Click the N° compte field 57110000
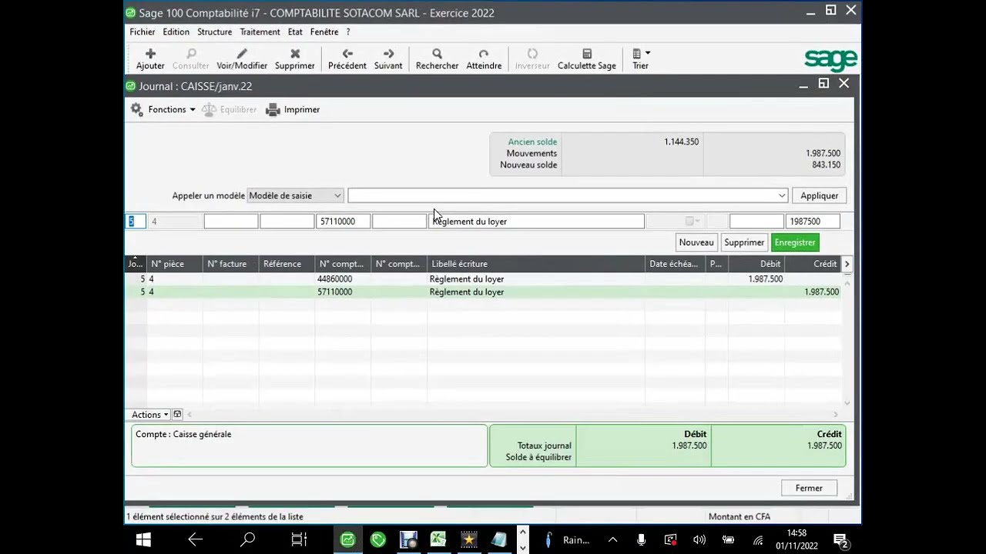The width and height of the screenshot is (986, 554). [343, 222]
